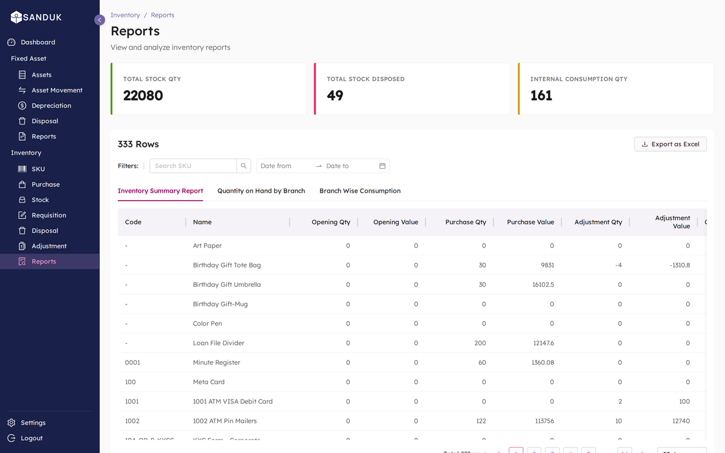Expand the Inventory sidebar section

[26, 153]
